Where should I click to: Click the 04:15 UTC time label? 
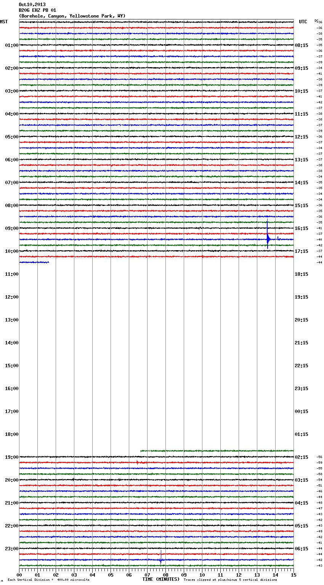click(302, 503)
